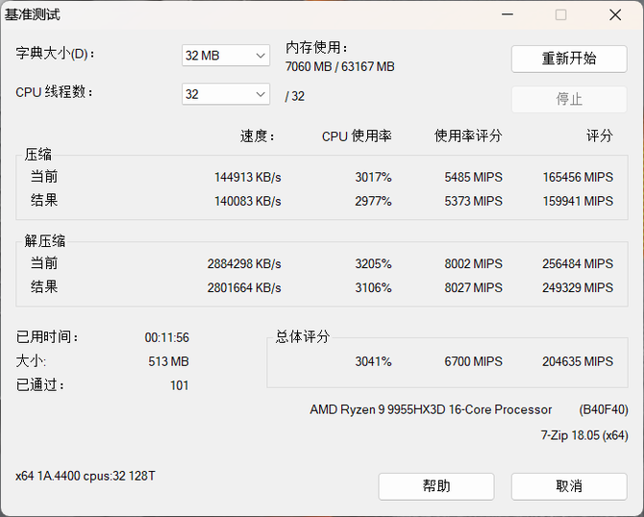Image resolution: width=644 pixels, height=517 pixels.
Task: Click the maximize window button
Action: pos(560,15)
